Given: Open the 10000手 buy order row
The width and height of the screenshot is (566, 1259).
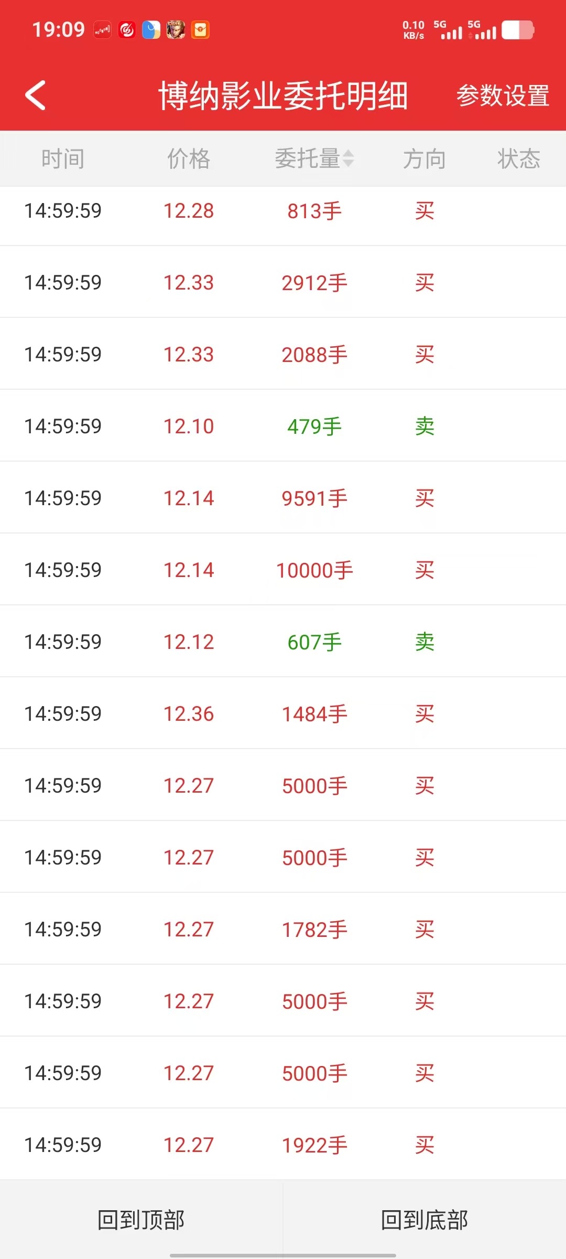Looking at the screenshot, I should coord(283,570).
